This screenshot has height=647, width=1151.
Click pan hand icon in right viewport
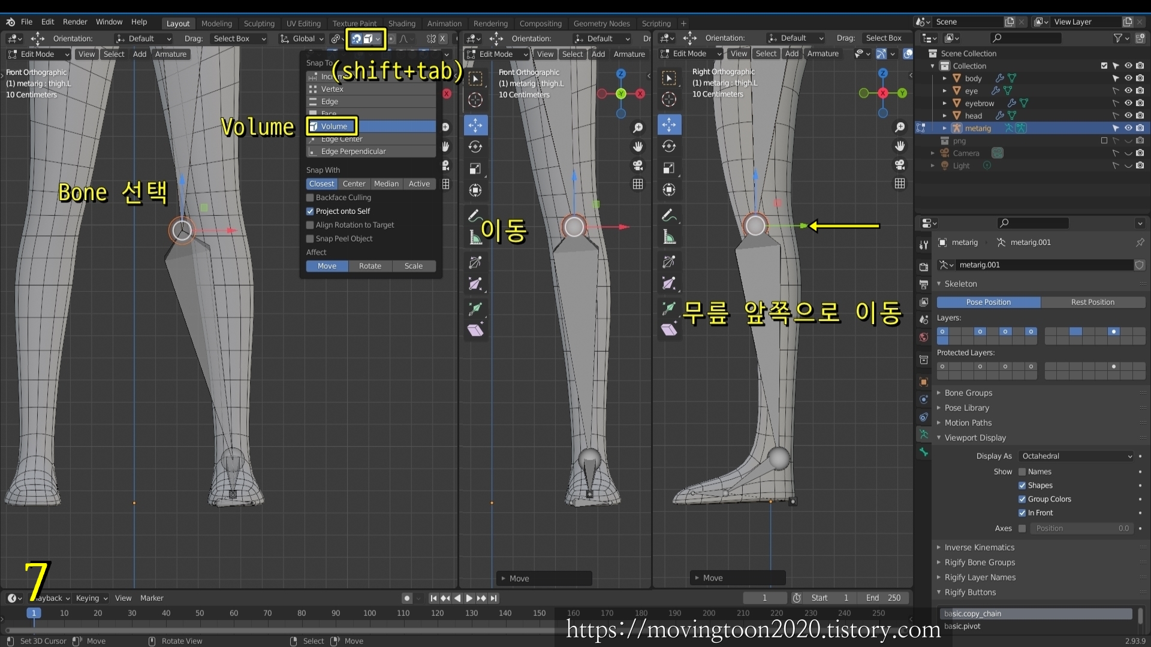pyautogui.click(x=900, y=146)
